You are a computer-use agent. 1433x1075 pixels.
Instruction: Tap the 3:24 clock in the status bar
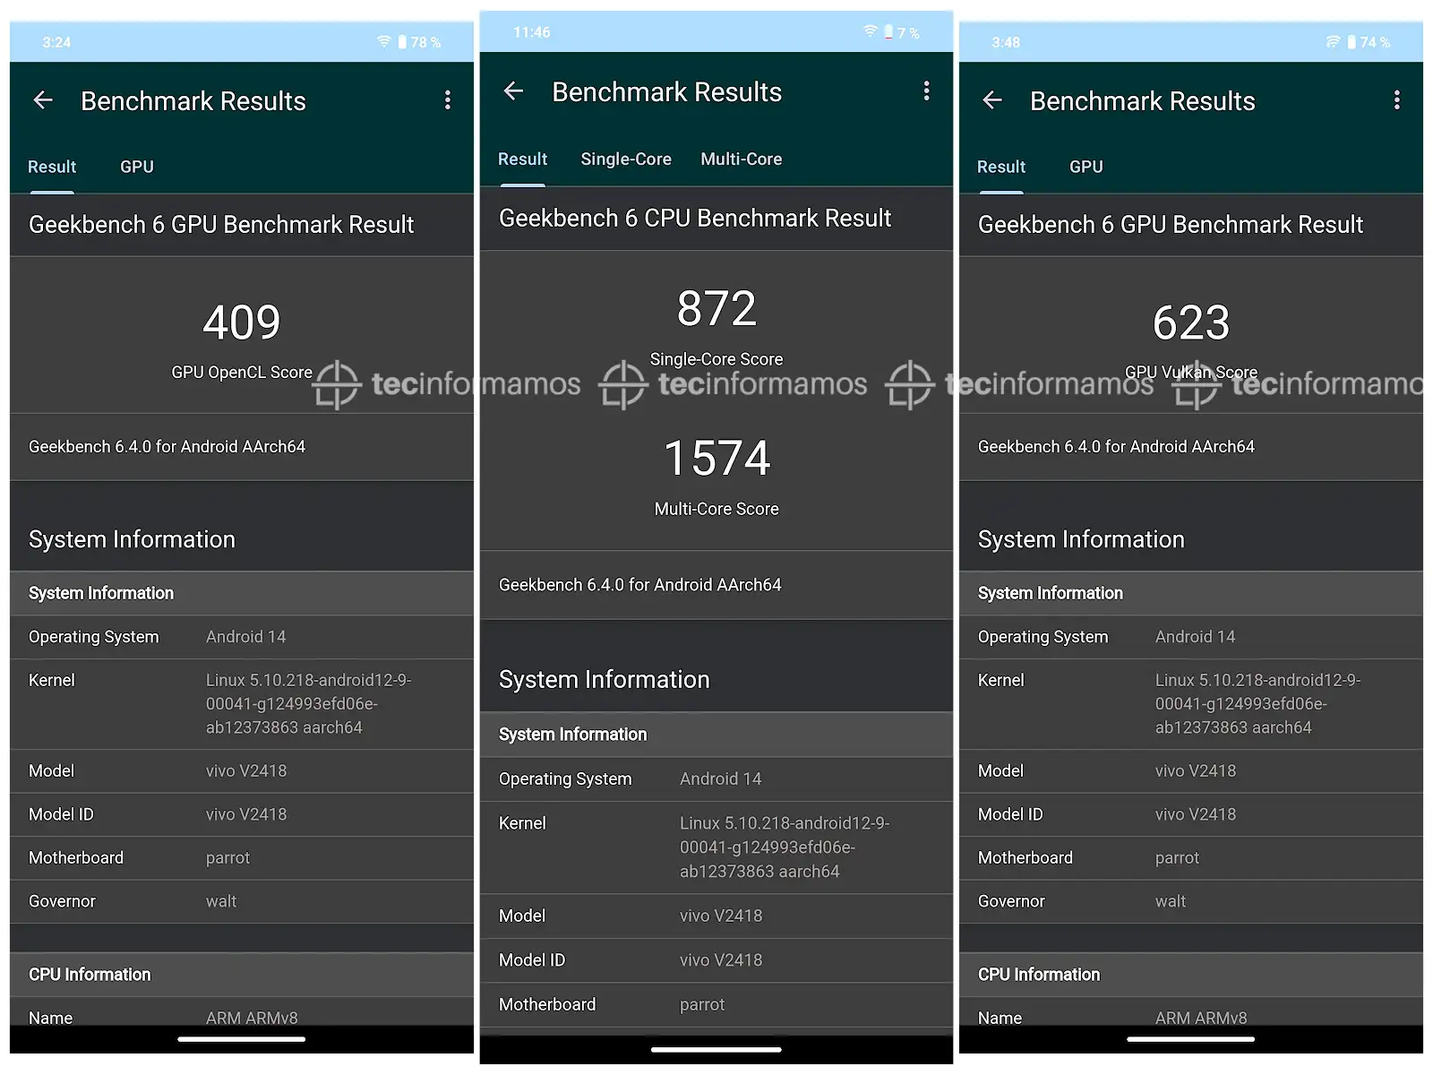56,42
